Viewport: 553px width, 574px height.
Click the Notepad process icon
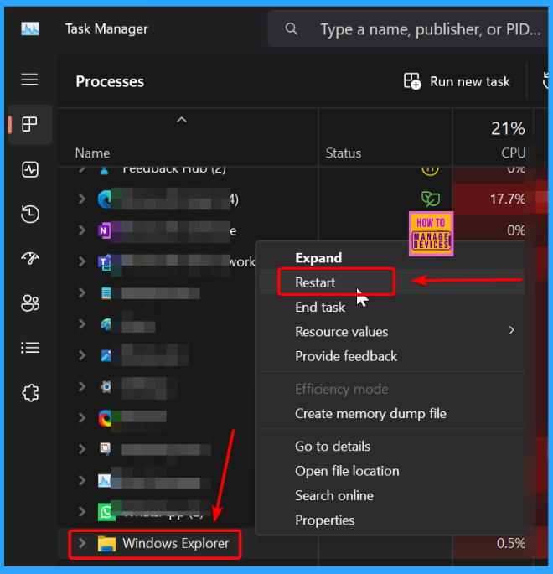pos(106,293)
